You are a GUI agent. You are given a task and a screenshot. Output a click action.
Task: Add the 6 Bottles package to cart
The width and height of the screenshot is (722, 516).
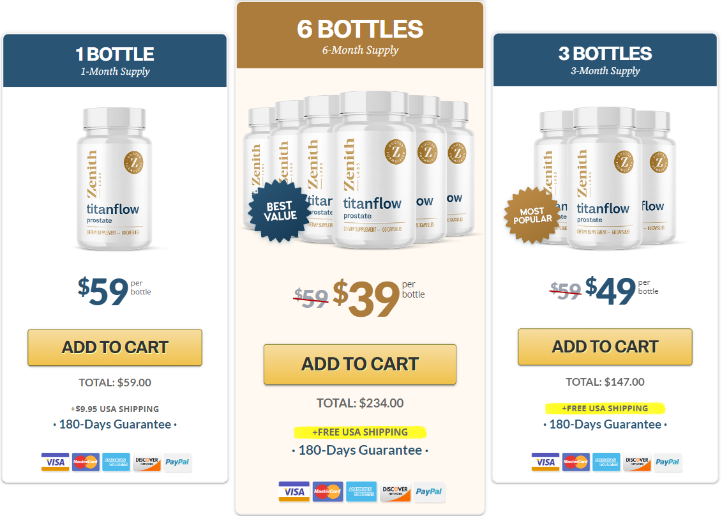click(360, 365)
